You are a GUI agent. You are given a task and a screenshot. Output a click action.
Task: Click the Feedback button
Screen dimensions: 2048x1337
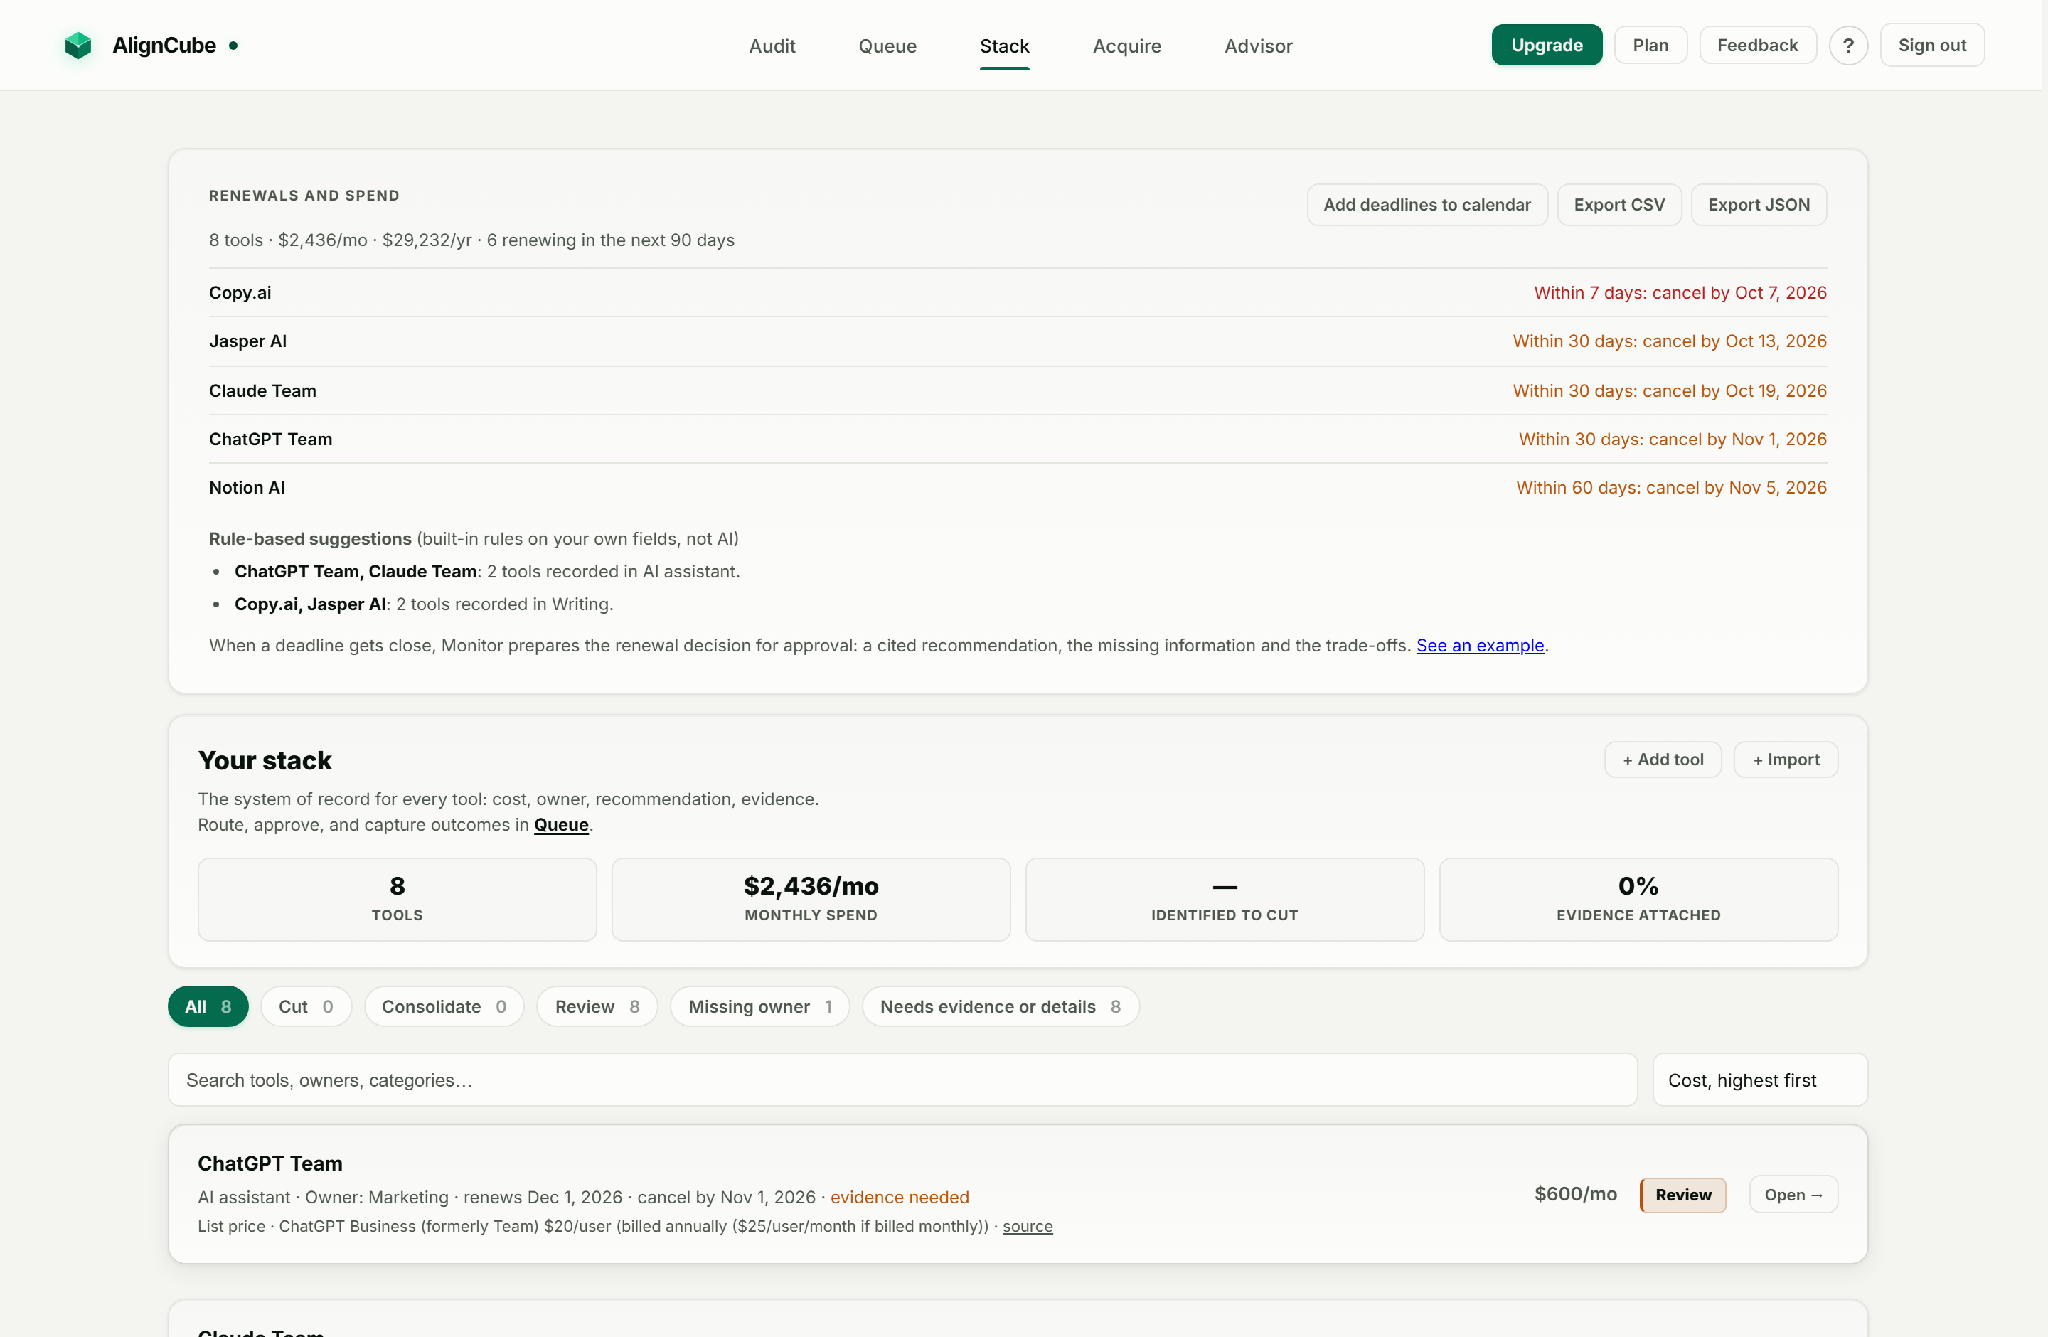tap(1757, 45)
